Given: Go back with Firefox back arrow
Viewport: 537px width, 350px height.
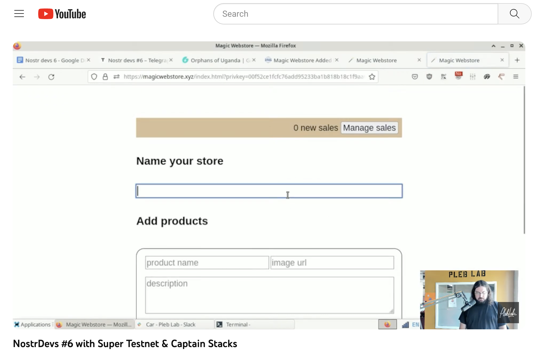Looking at the screenshot, I should [22, 77].
